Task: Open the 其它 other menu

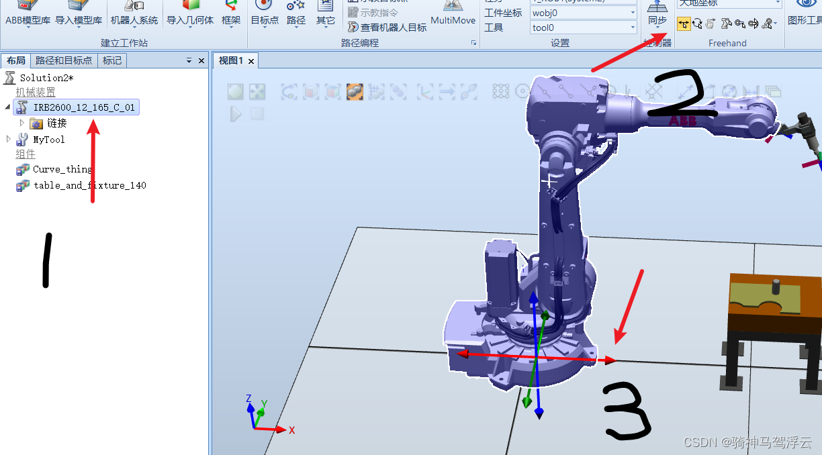Action: 326,14
